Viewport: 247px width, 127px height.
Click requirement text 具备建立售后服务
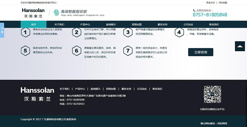100,53
